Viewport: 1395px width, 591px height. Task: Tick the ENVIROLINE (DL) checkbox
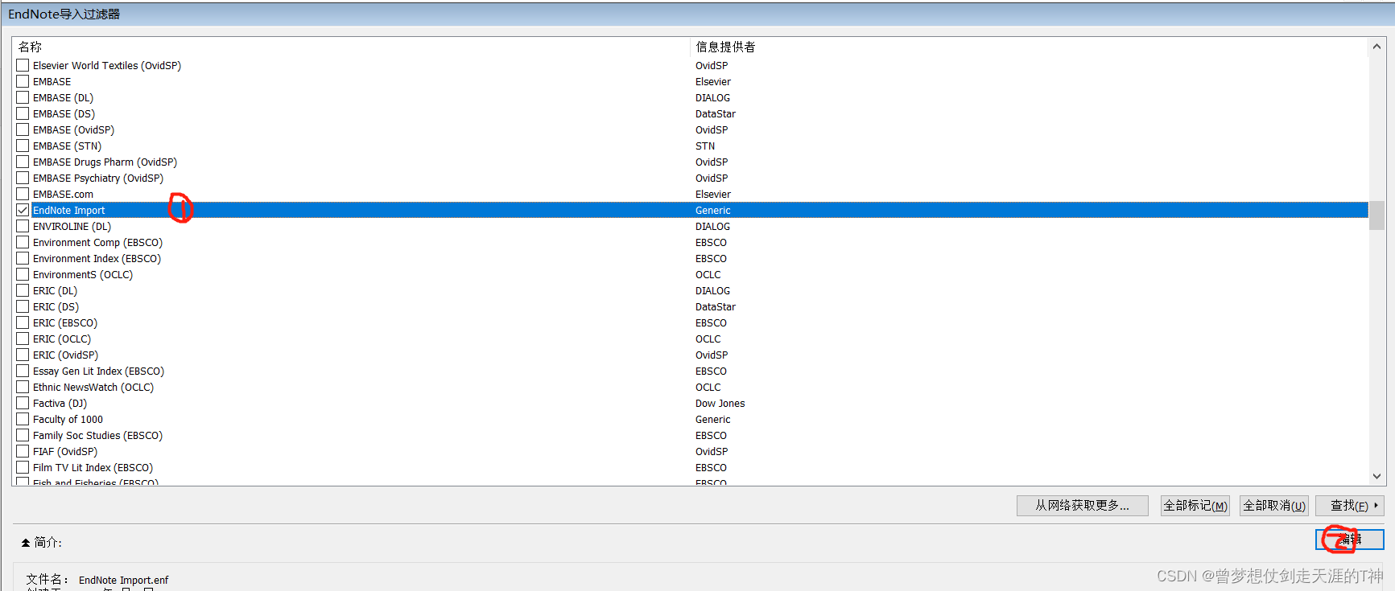pos(23,226)
